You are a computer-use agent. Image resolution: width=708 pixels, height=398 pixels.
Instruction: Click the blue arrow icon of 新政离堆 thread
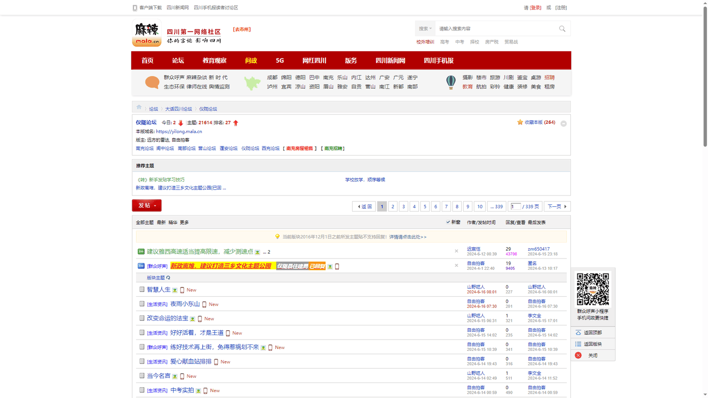(141, 266)
